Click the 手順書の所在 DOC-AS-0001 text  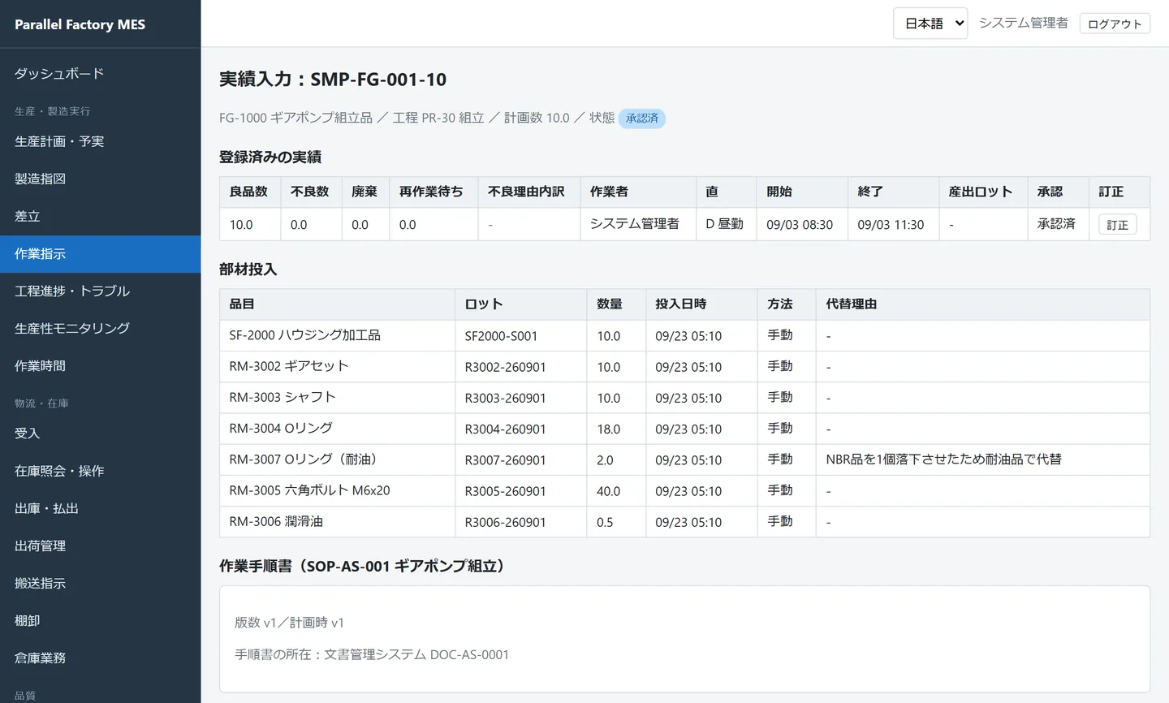tap(372, 654)
